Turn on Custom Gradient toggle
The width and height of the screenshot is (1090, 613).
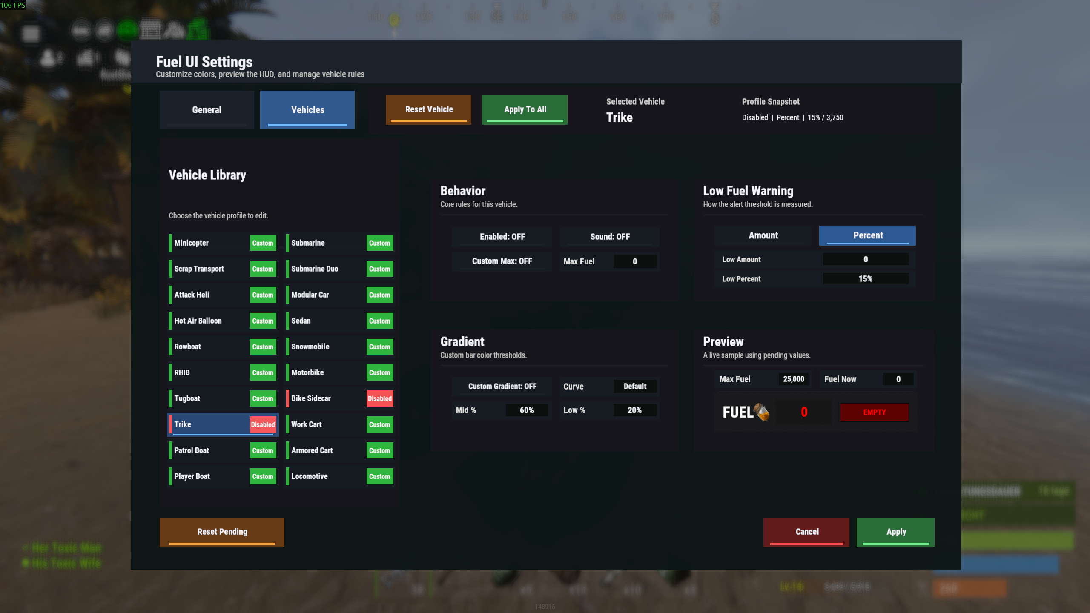click(502, 386)
